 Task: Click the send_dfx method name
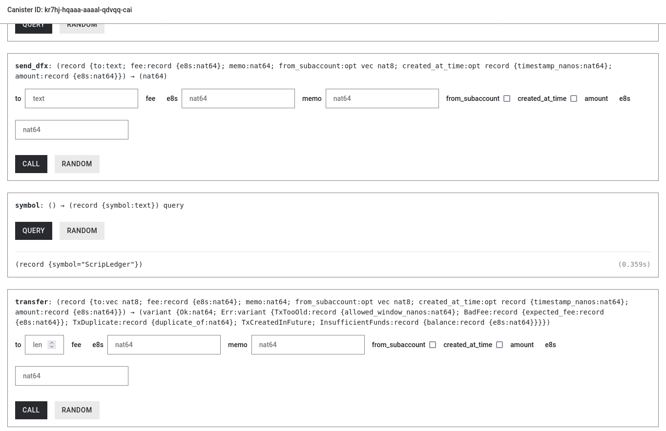(x=32, y=66)
